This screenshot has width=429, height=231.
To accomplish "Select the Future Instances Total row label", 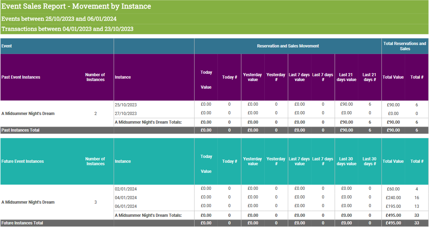I will click(22, 223).
